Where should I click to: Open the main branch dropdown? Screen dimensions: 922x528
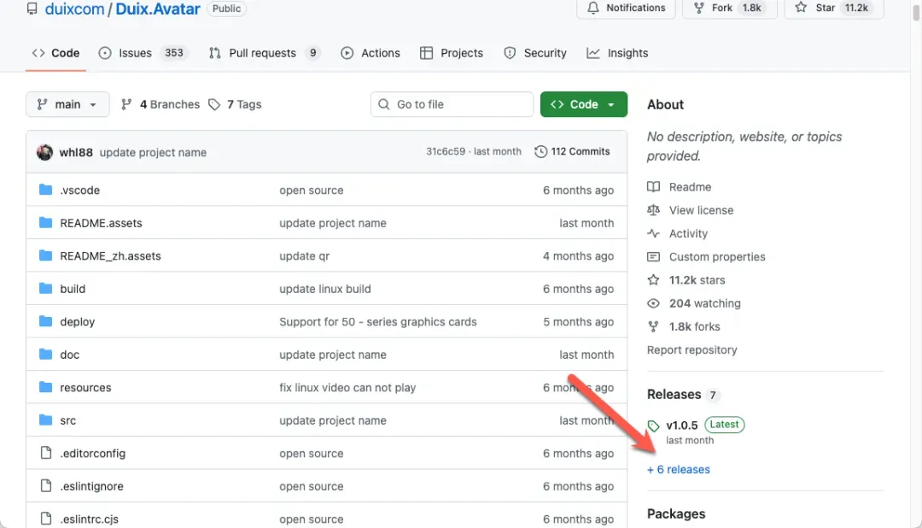click(x=67, y=104)
